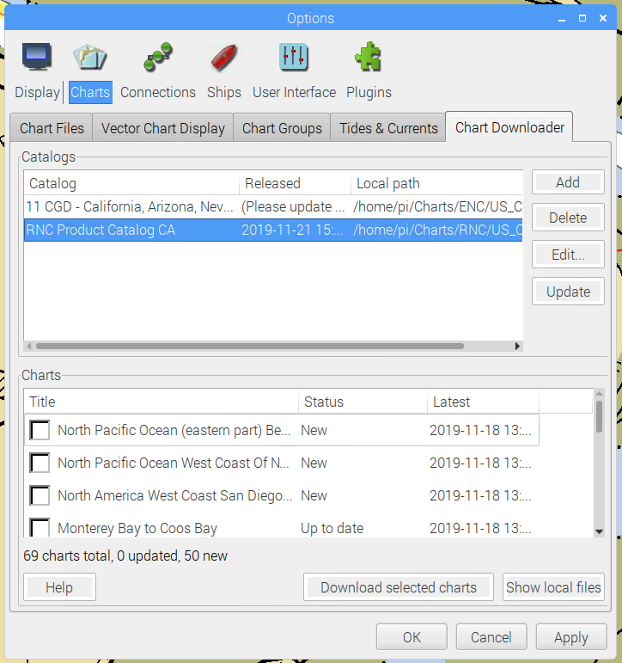Click the Connections label in toolbar

(x=158, y=92)
